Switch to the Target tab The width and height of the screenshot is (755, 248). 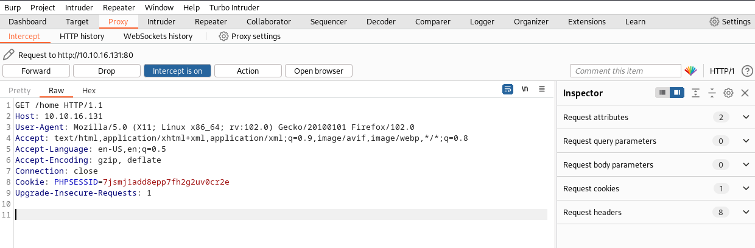click(77, 21)
